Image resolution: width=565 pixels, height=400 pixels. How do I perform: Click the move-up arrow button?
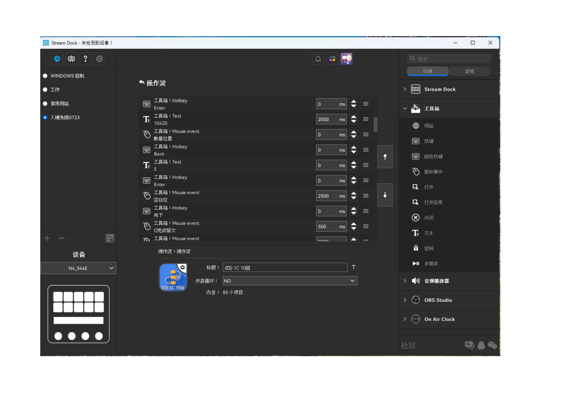point(385,157)
